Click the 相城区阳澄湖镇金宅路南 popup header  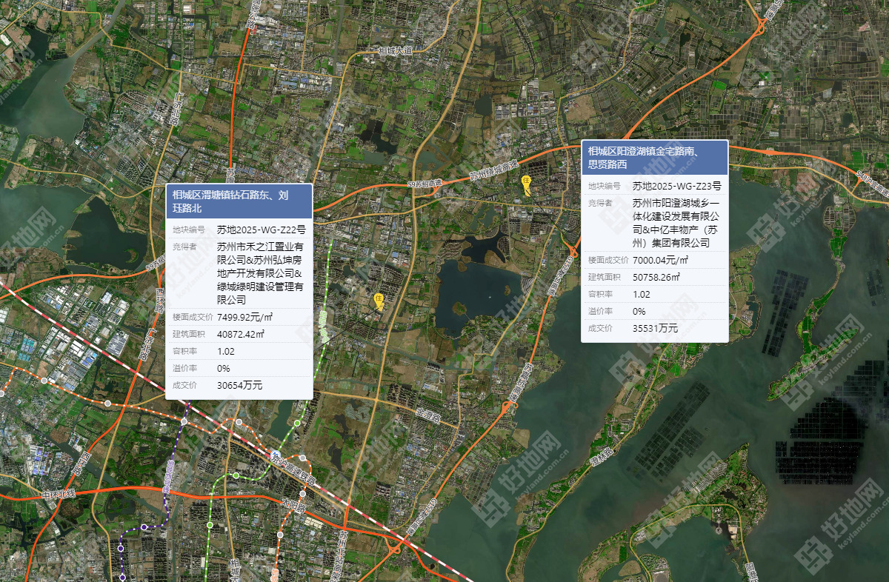[654, 158]
